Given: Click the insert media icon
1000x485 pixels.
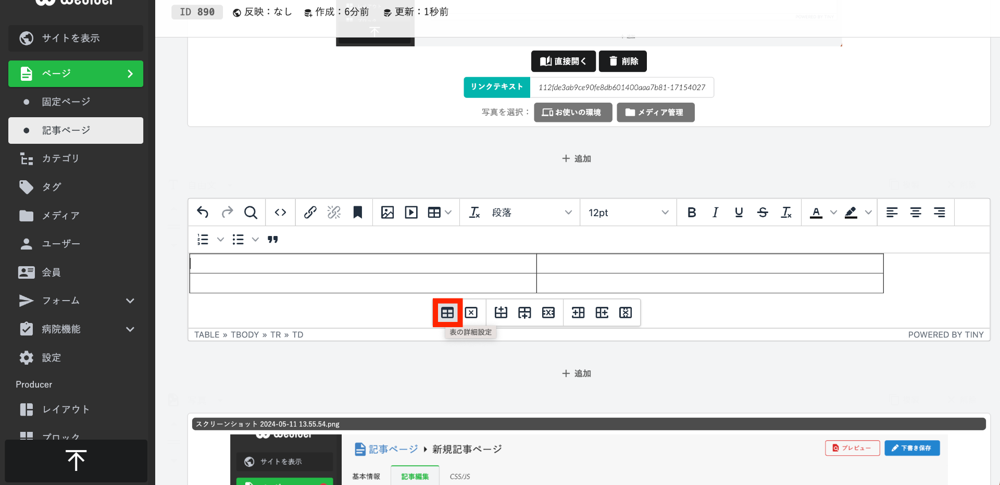Looking at the screenshot, I should [x=411, y=213].
